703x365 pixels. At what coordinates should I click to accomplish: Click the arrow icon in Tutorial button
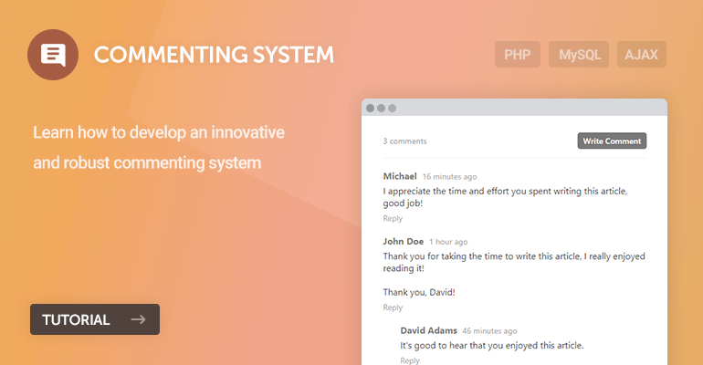[138, 319]
